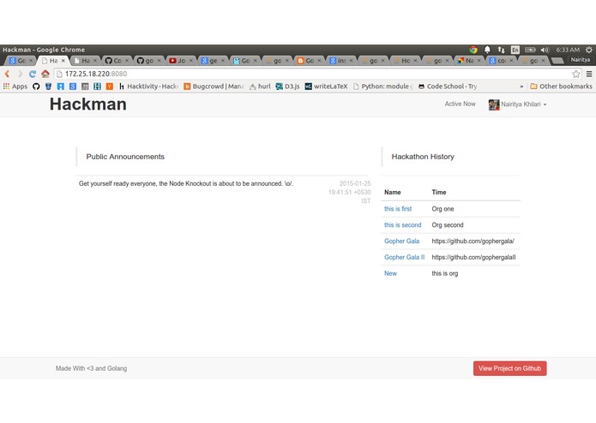Open the orange Y Hacker News bookmark
The width and height of the screenshot is (596, 423).
(110, 86)
